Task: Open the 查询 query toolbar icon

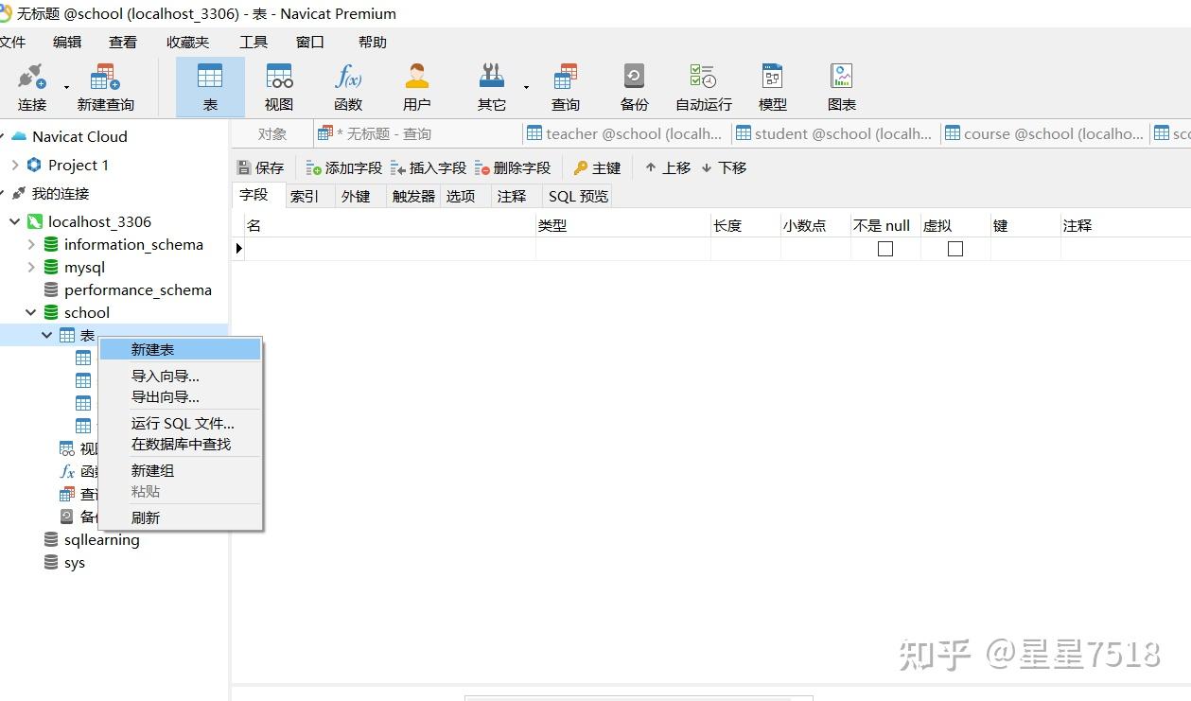Action: (566, 87)
